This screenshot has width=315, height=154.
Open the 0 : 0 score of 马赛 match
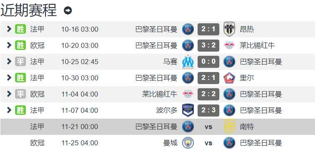click(x=208, y=62)
